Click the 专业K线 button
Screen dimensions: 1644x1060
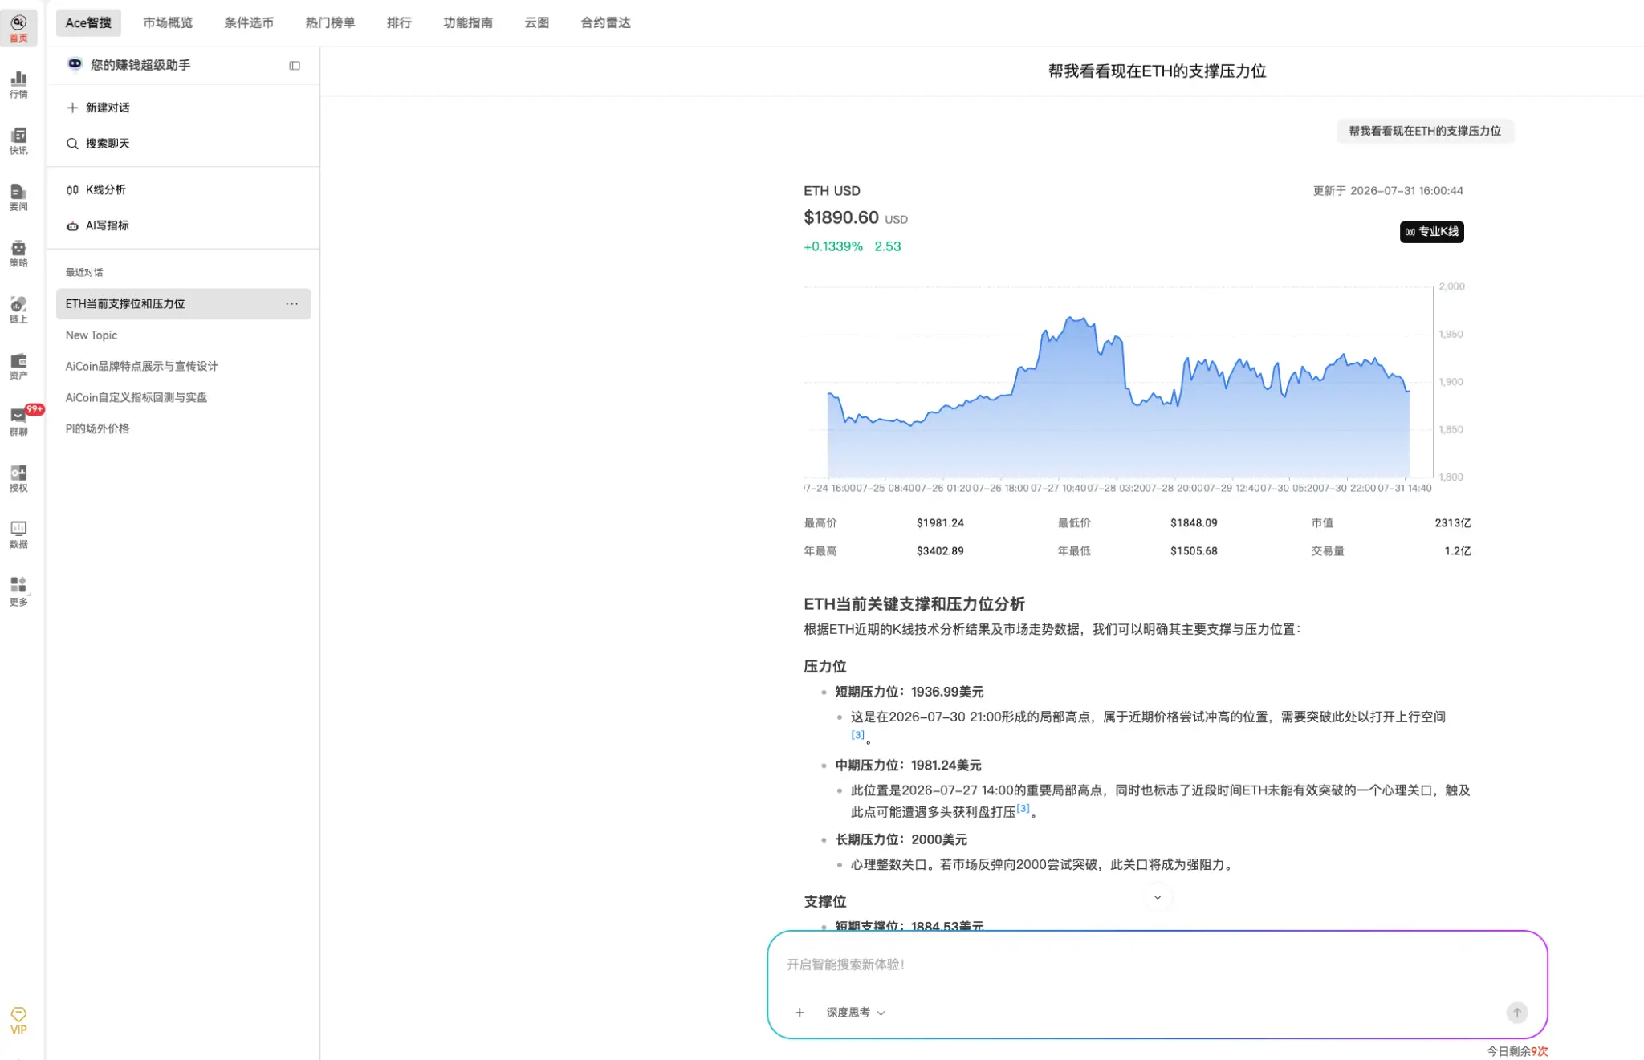coord(1431,232)
